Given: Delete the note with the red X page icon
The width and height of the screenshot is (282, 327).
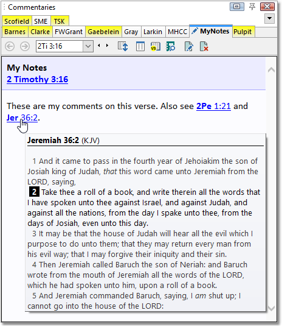Looking at the screenshot, I should [204, 46].
